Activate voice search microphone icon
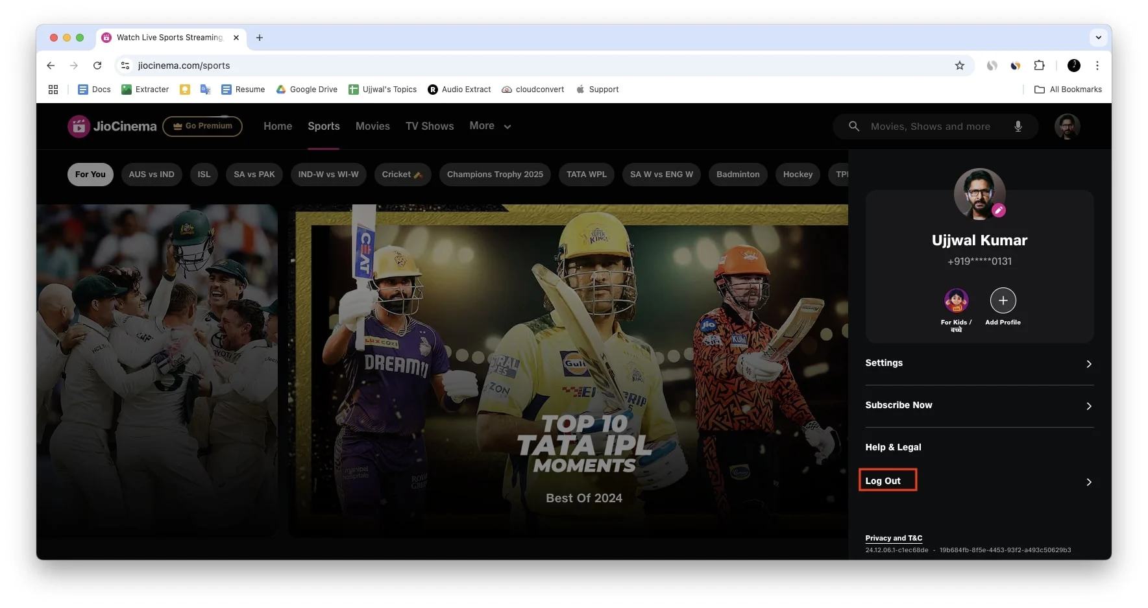 (x=1018, y=127)
